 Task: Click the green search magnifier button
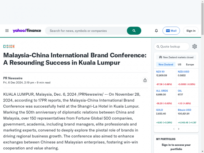134,31
